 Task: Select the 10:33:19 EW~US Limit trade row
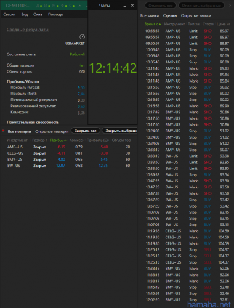[x=187, y=156]
